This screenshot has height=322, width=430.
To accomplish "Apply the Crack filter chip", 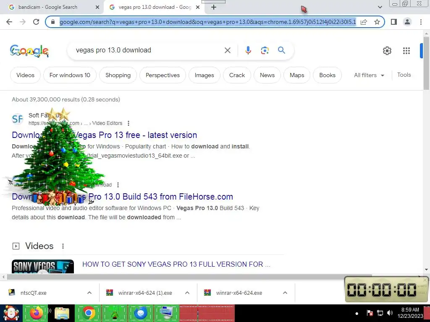I will [x=237, y=75].
